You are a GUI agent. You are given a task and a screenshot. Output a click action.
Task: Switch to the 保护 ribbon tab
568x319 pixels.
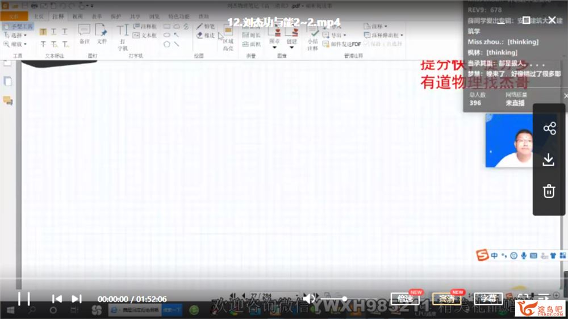[116, 16]
